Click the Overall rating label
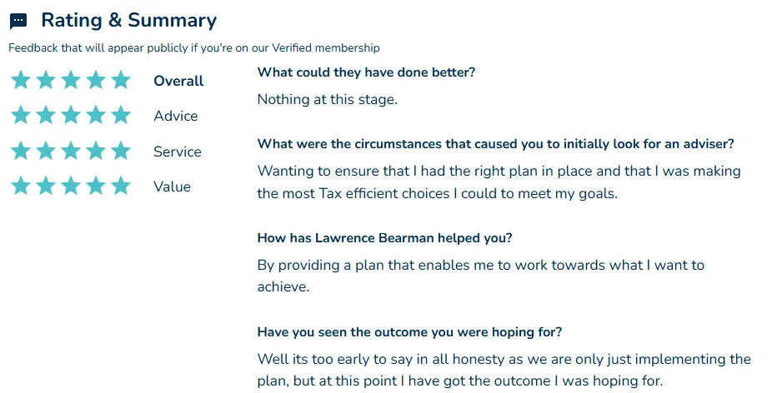Image resolution: width=777 pixels, height=393 pixels. point(178,81)
